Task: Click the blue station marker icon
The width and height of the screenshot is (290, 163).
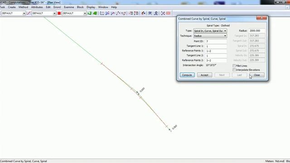Action: 156,13
